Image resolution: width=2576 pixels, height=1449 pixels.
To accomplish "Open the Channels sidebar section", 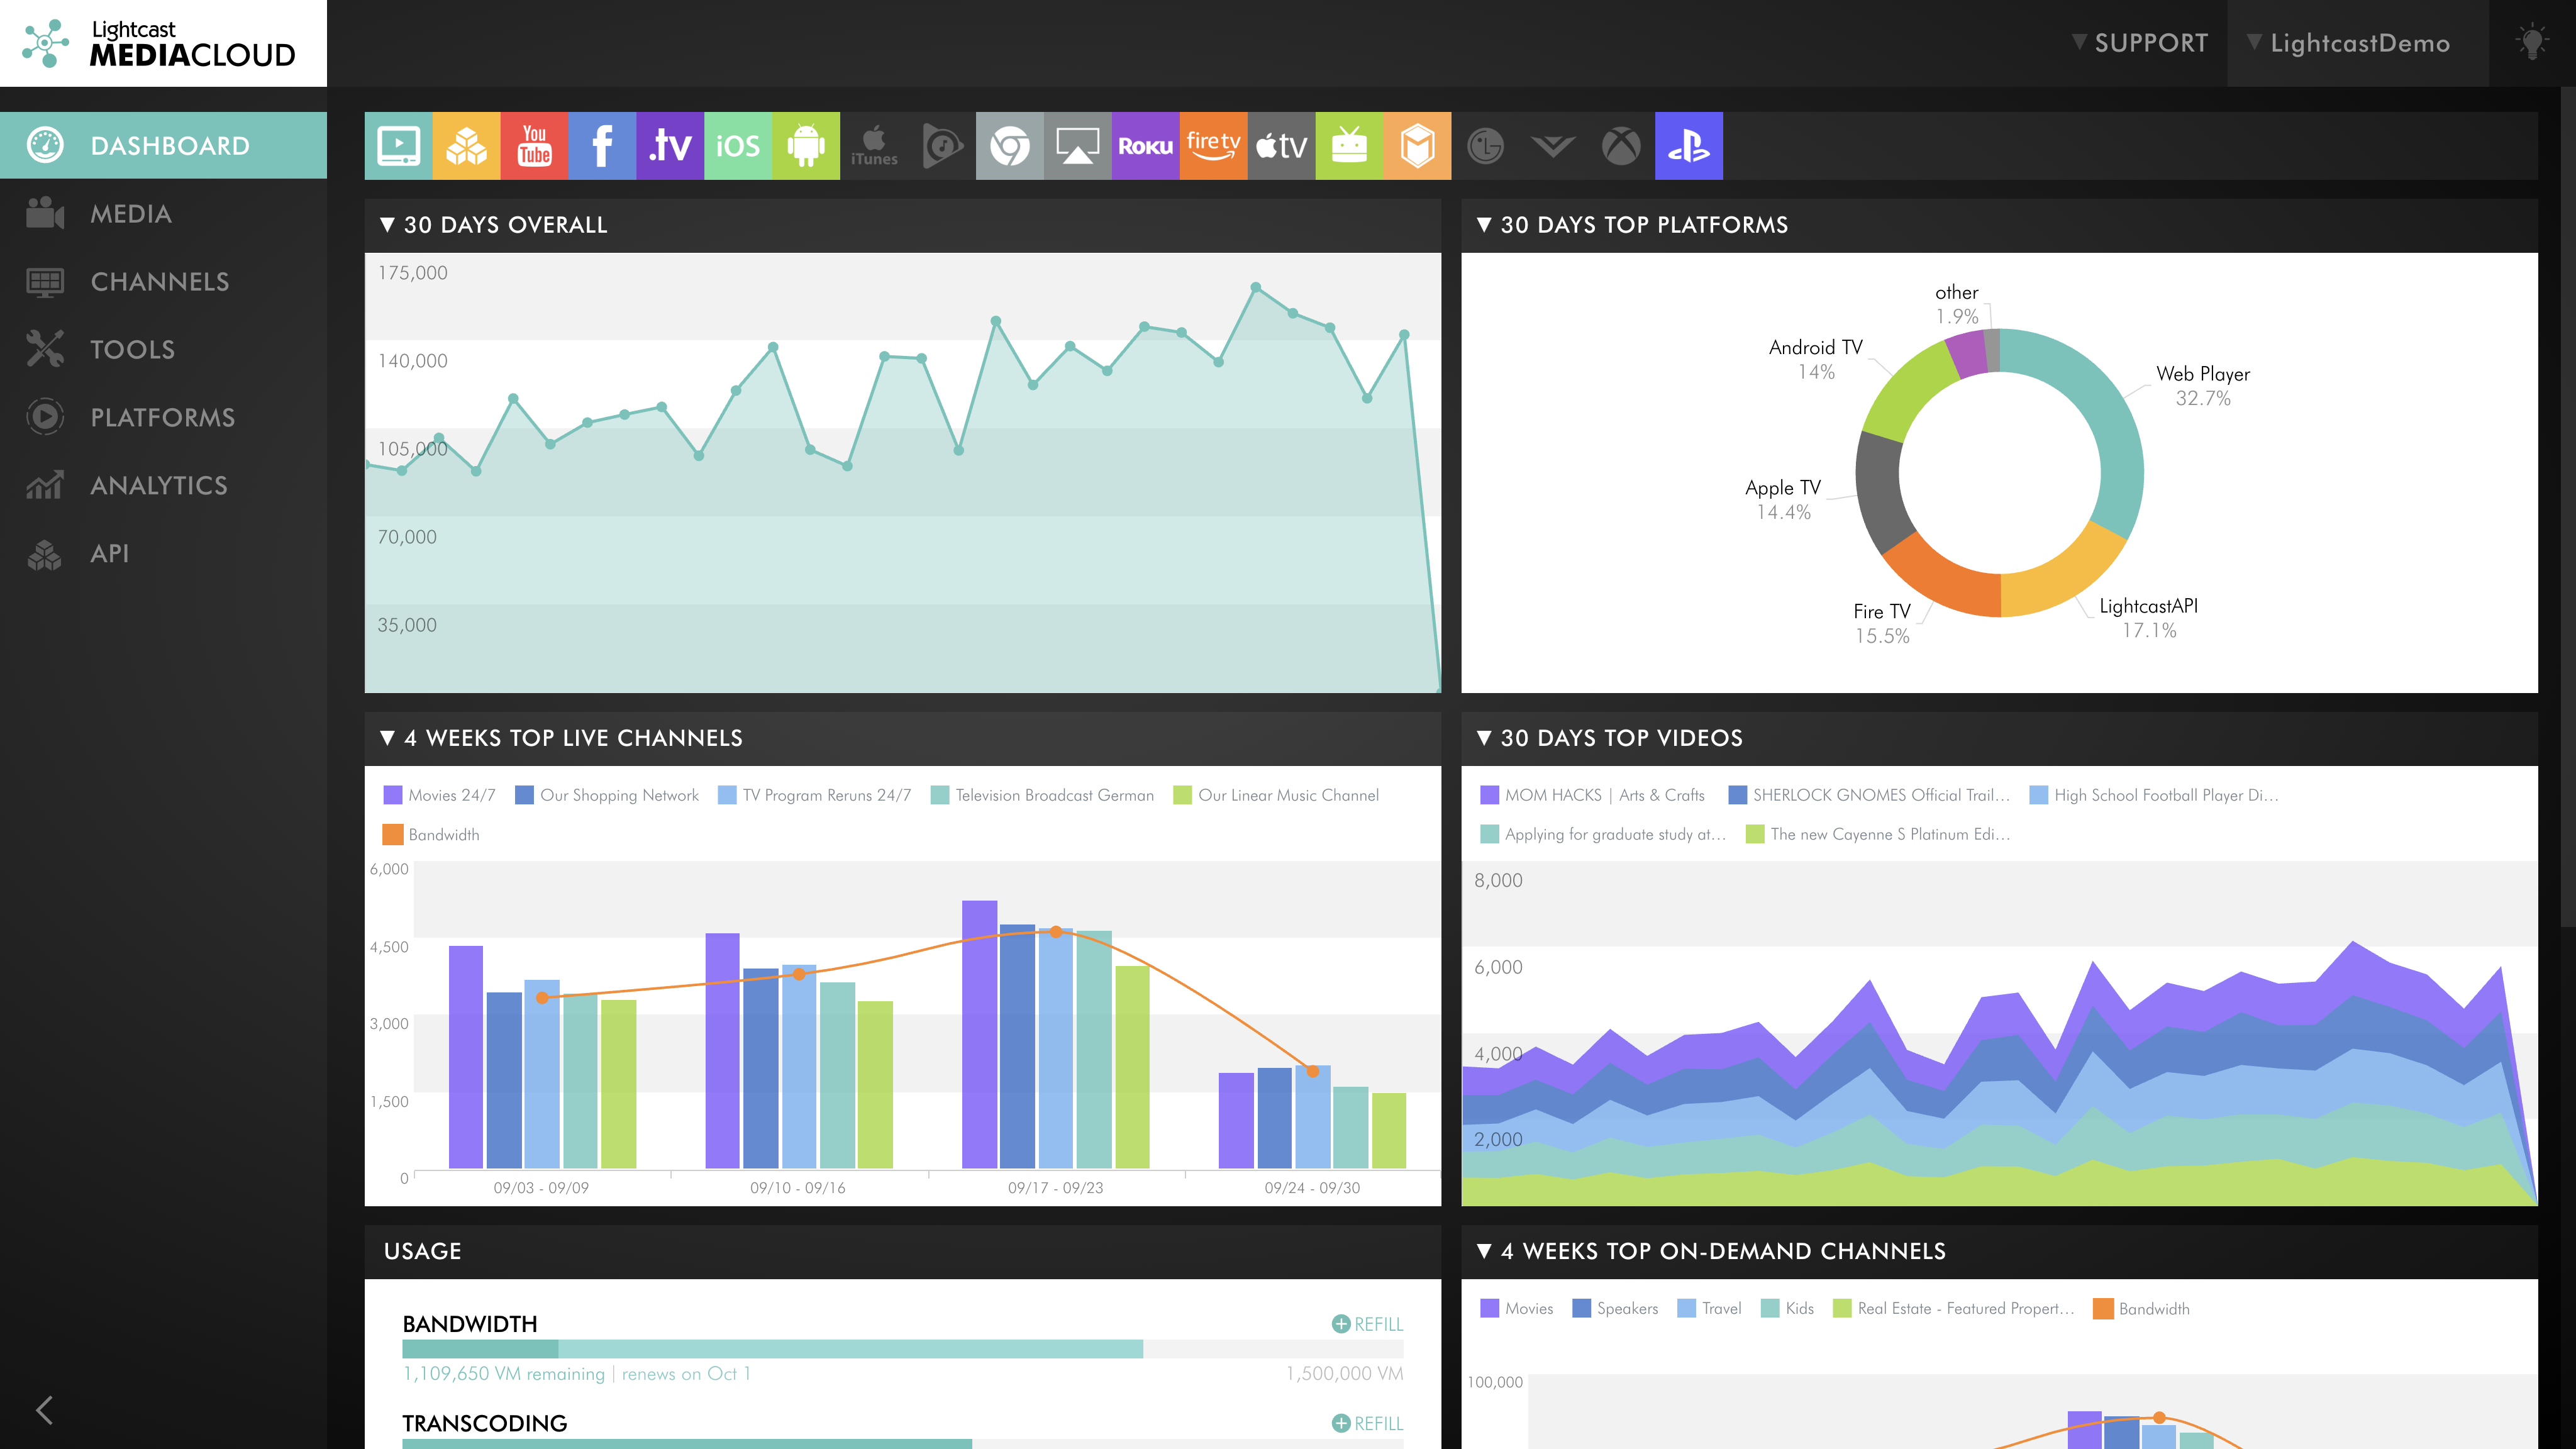I will click(x=160, y=282).
